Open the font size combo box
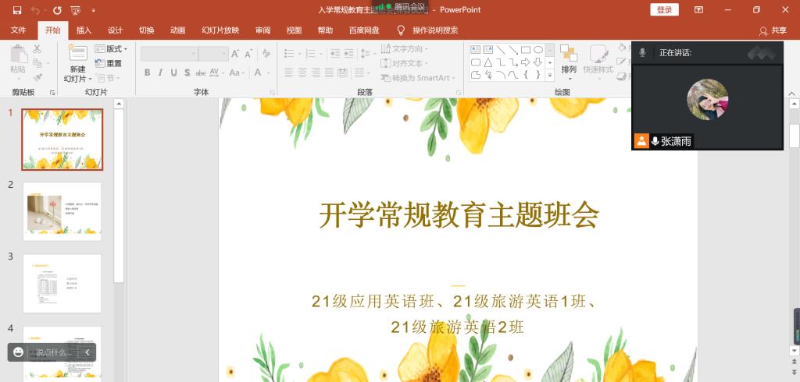The height and width of the screenshot is (382, 800). pos(213,54)
